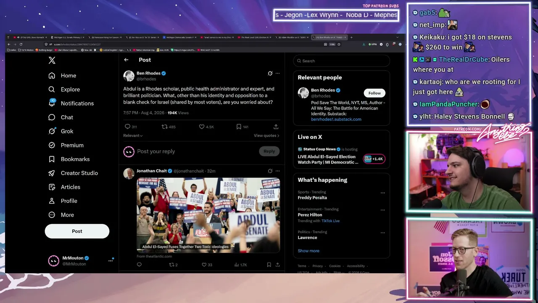Switch to the Next Level LIVE Election tab
Screen dimensions: 538x303
click(255, 37)
